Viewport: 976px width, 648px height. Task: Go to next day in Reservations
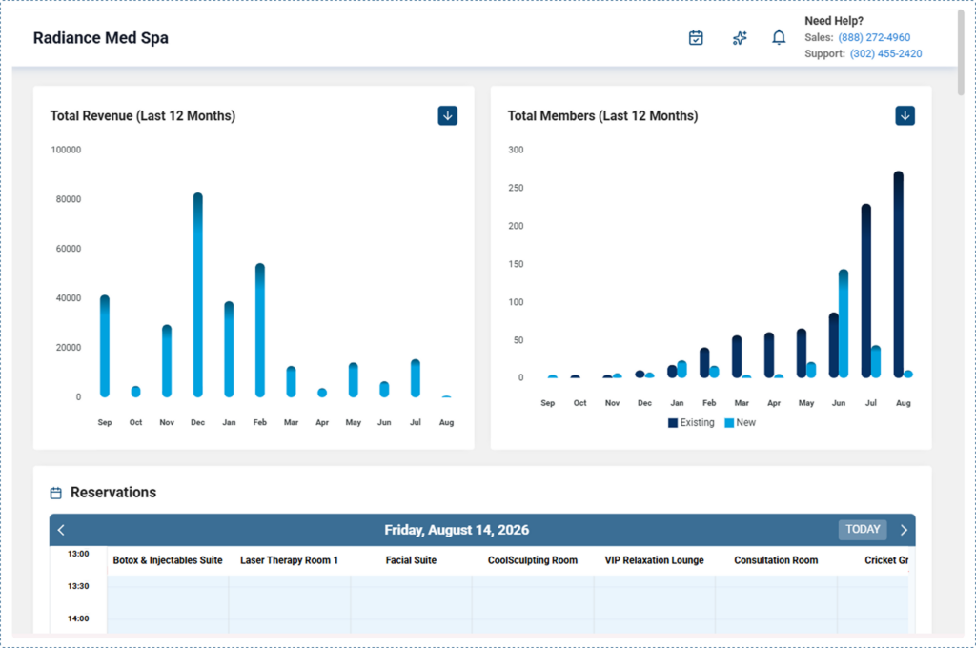904,530
